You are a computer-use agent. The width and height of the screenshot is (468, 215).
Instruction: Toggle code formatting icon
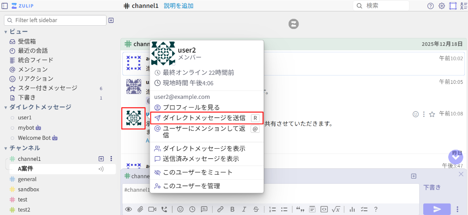[324, 209]
